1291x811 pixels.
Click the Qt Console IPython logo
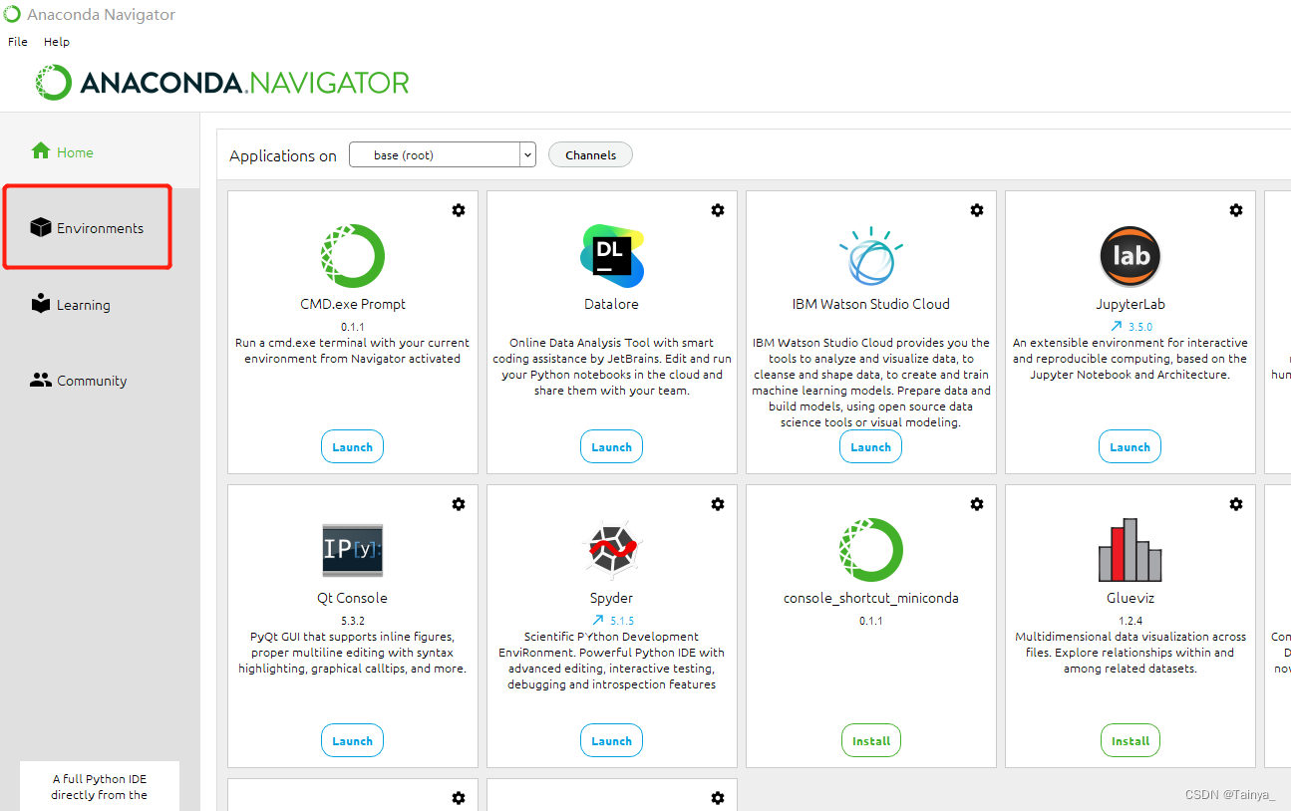tap(353, 550)
